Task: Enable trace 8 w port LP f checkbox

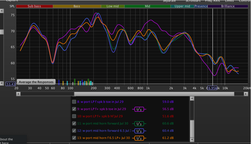Action: pos(74,102)
